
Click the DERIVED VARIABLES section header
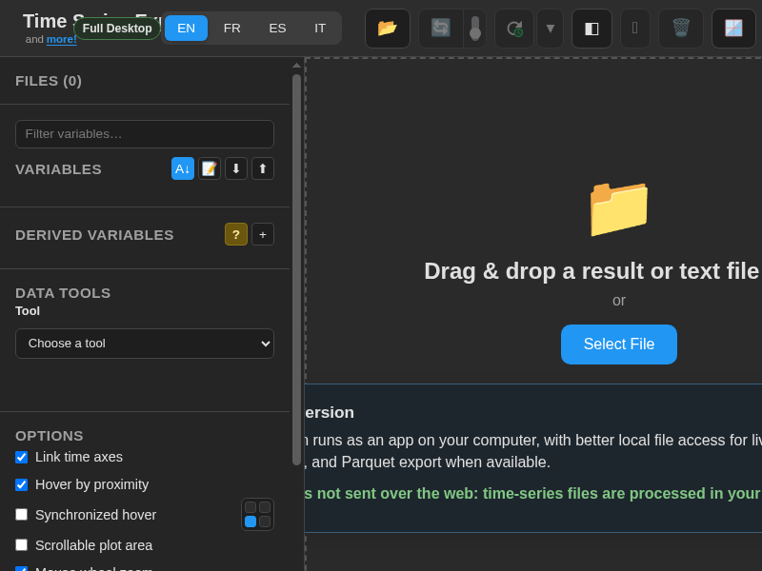click(x=94, y=235)
